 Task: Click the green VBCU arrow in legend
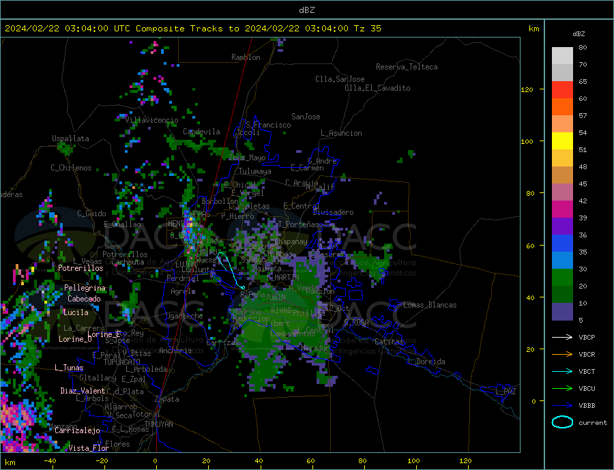tap(562, 389)
